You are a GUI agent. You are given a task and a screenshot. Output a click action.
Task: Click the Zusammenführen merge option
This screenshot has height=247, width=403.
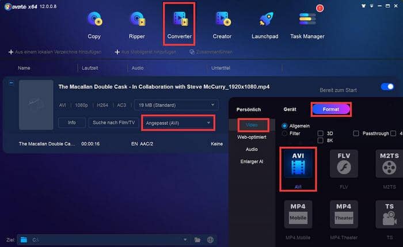coord(211,52)
